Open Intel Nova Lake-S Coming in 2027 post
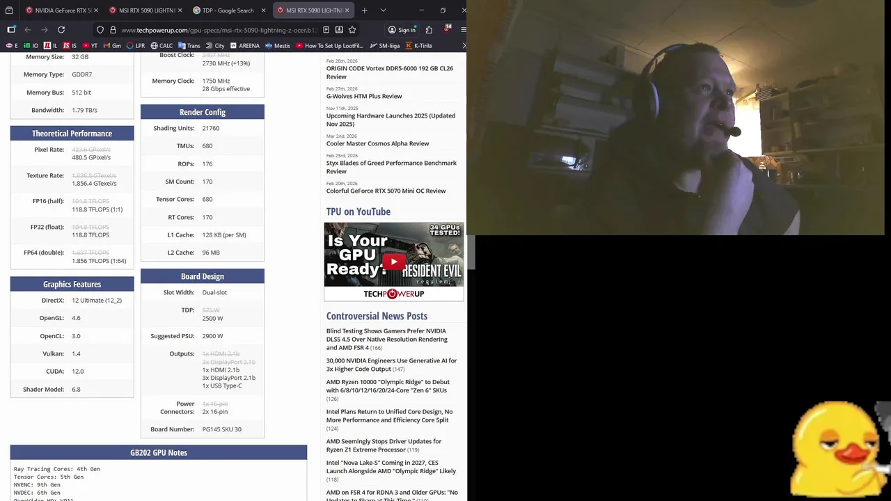Screen dimensions: 891x501 pyautogui.click(x=392, y=471)
